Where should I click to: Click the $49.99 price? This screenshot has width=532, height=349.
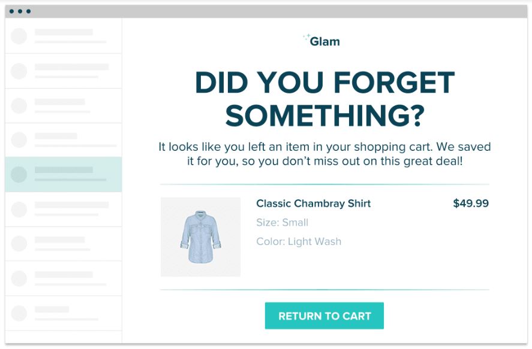(470, 204)
